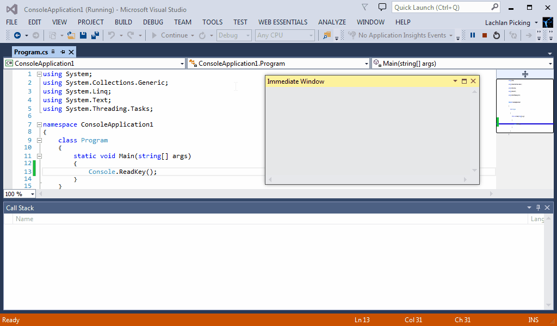Click the Visual Studio logo icon
This screenshot has height=326, width=557.
pyautogui.click(x=12, y=9)
